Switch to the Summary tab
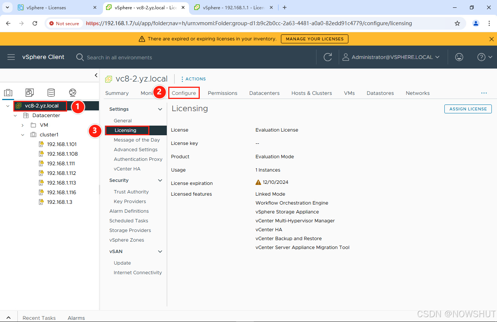 coord(117,93)
